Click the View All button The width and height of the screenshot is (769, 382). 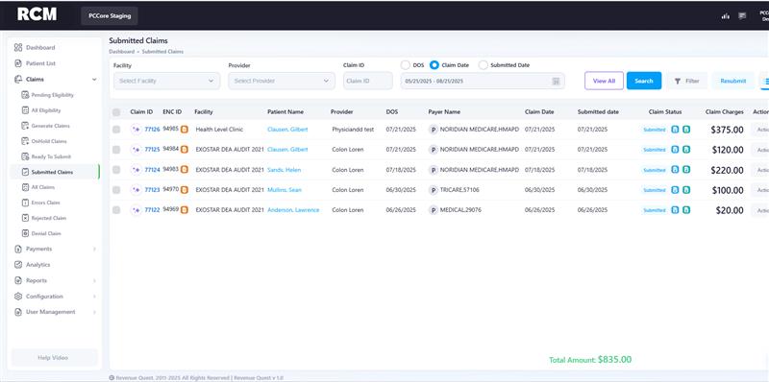(x=604, y=81)
